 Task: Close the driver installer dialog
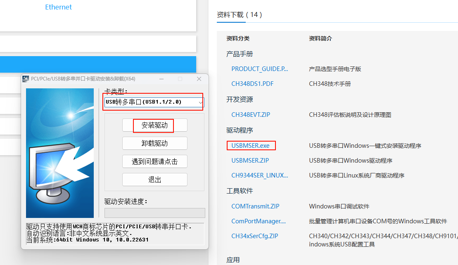pyautogui.click(x=199, y=79)
